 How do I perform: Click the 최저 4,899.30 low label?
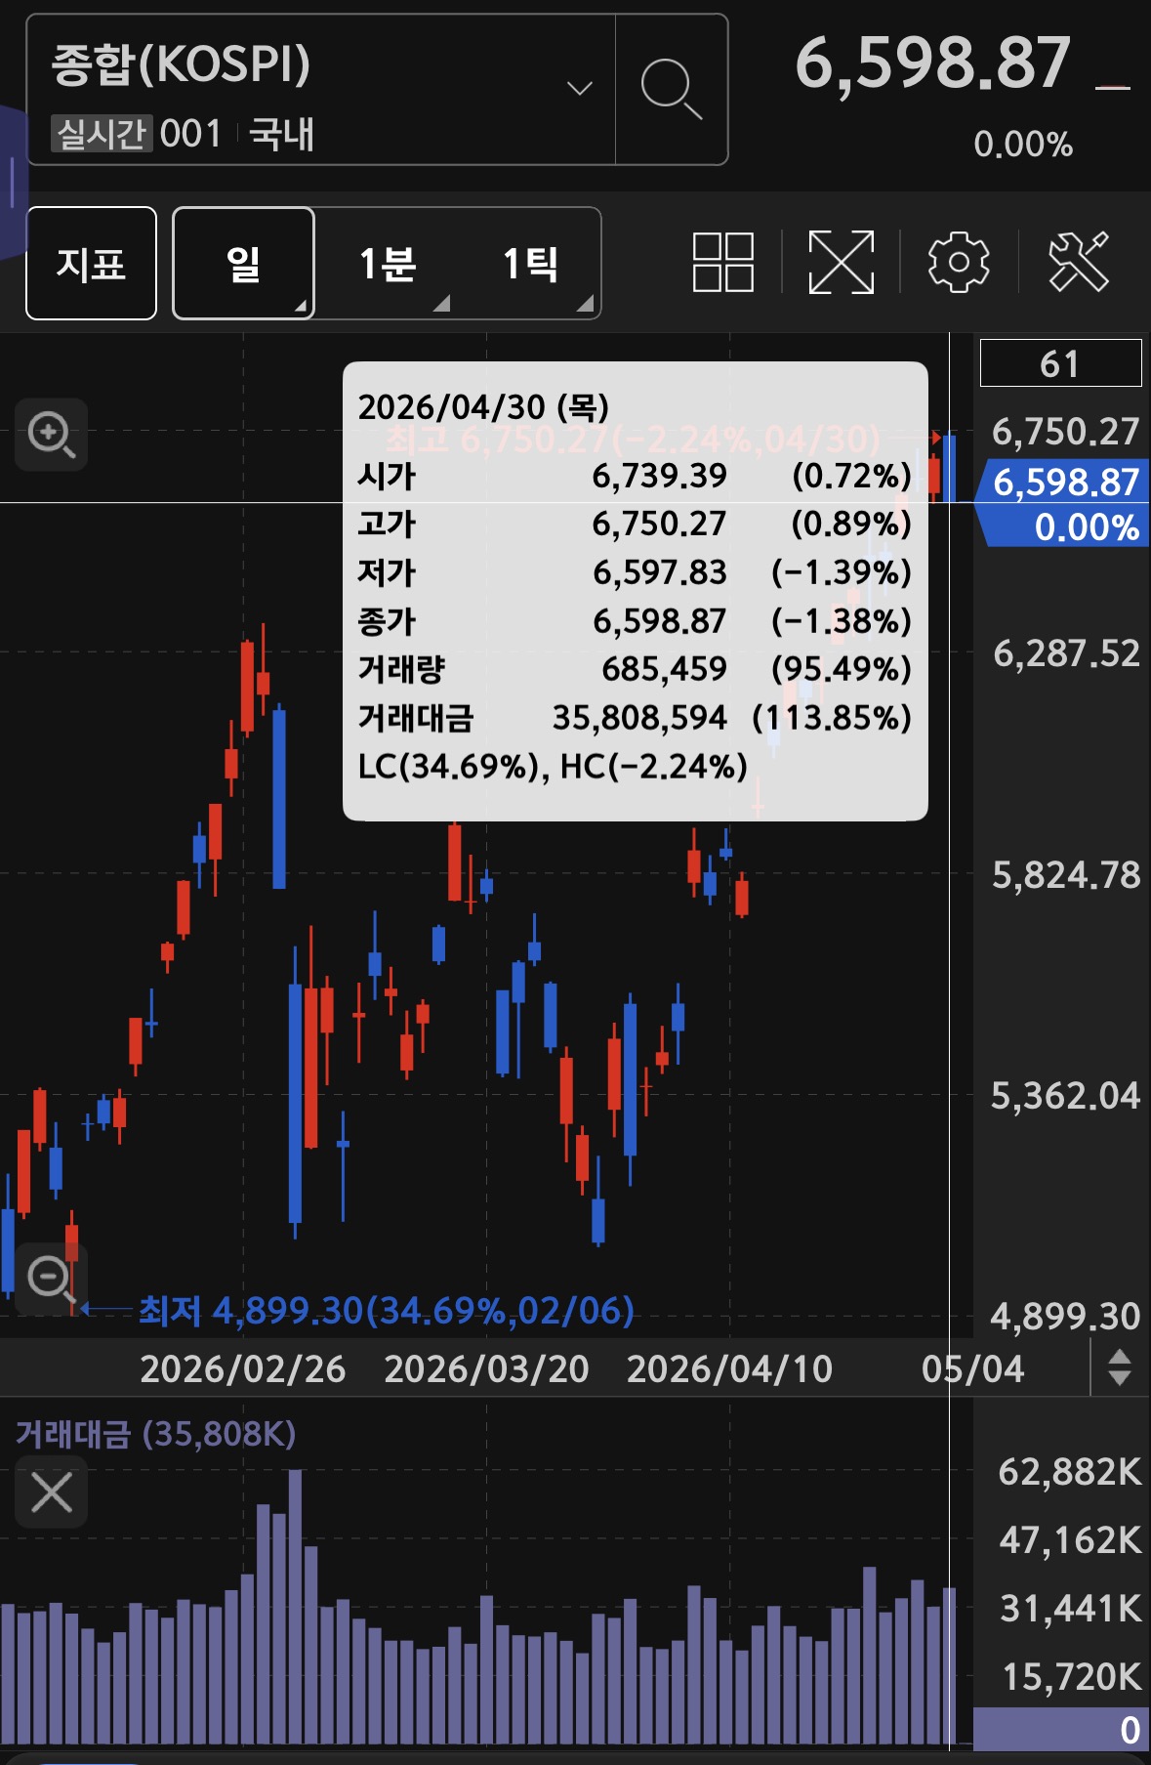coord(387,1310)
